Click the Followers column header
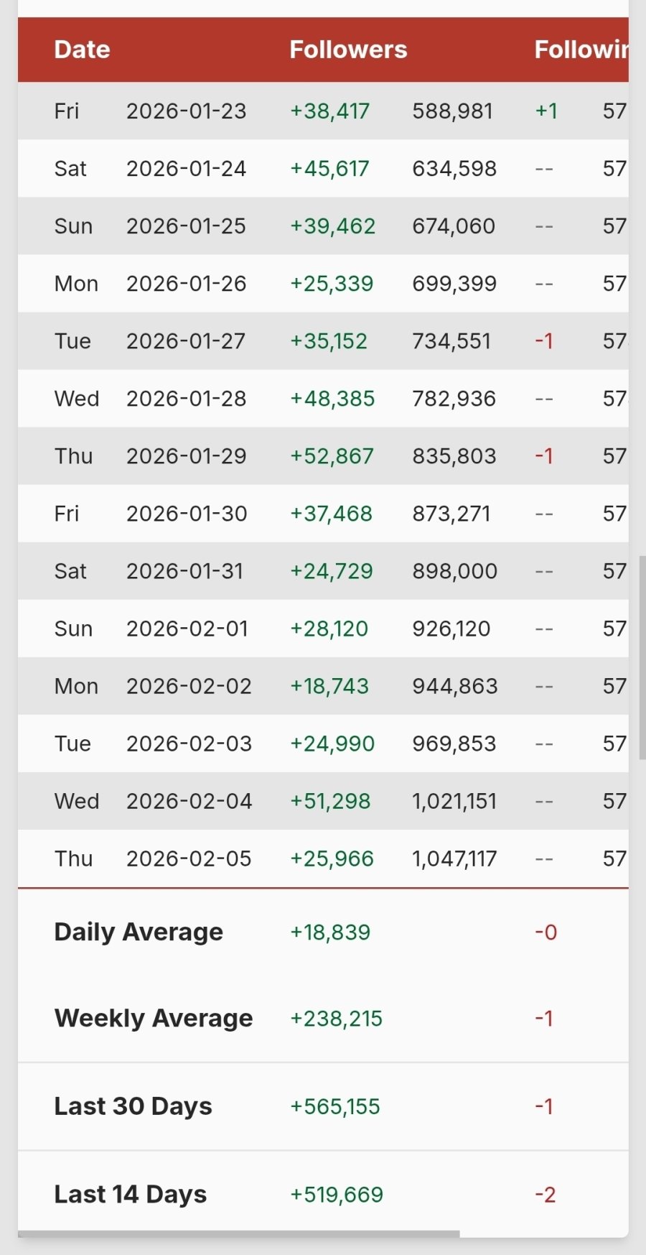Viewport: 646px width, 1255px height. 348,50
